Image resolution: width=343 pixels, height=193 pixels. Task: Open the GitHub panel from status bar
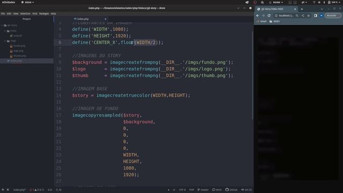tap(232, 190)
